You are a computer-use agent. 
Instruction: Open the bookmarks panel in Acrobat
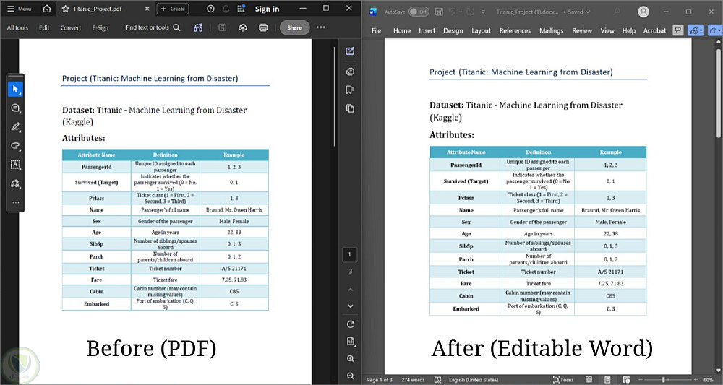(350, 90)
